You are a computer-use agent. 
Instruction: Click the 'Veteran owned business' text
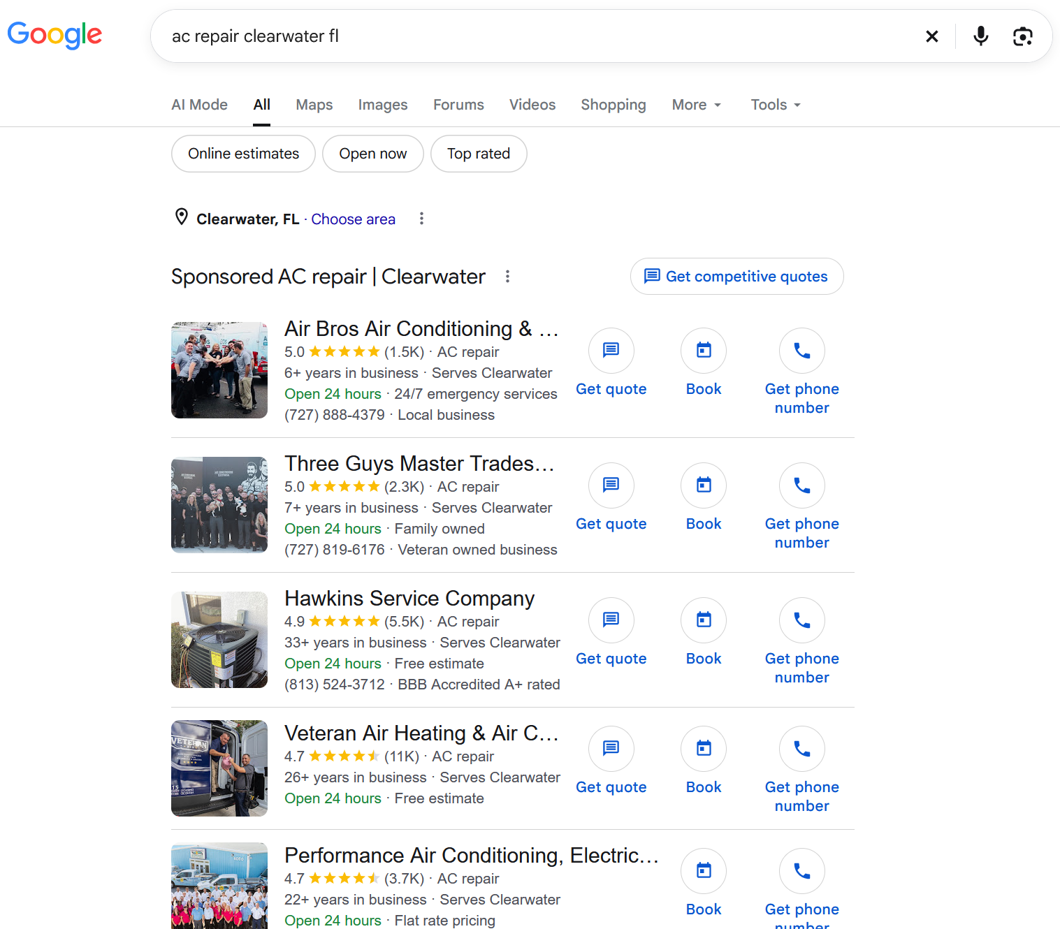coord(477,550)
